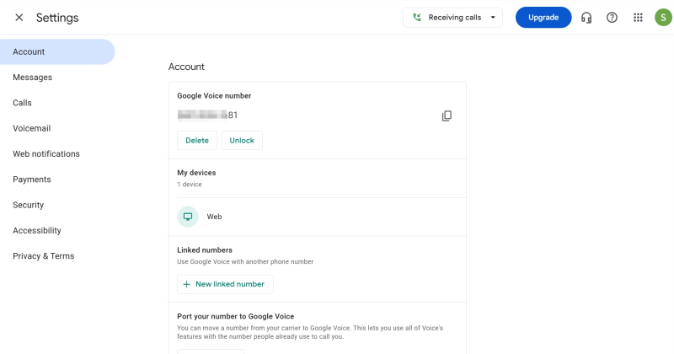Copy the Google Voice number
Screen dimensions: 674x354
coord(447,115)
